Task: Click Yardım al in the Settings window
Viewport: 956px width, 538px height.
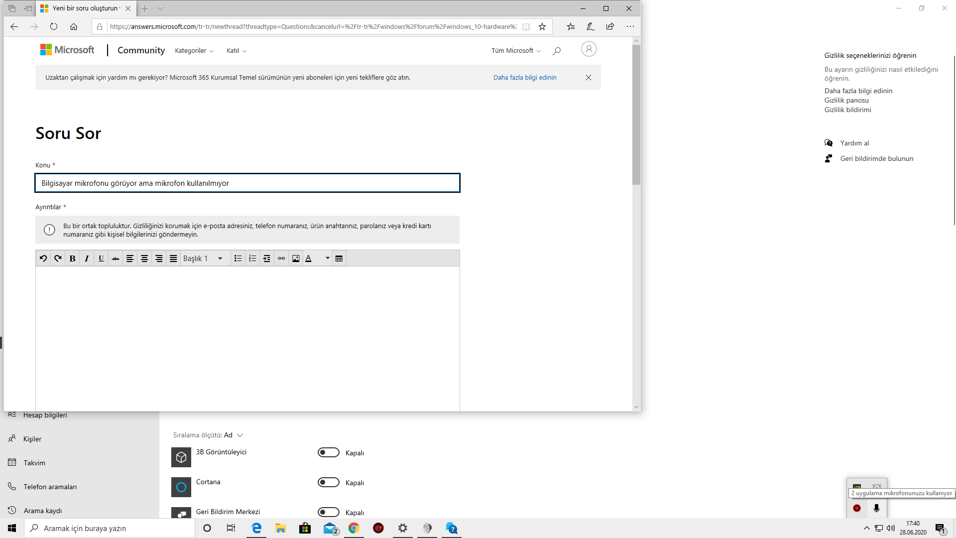Action: coord(854,143)
